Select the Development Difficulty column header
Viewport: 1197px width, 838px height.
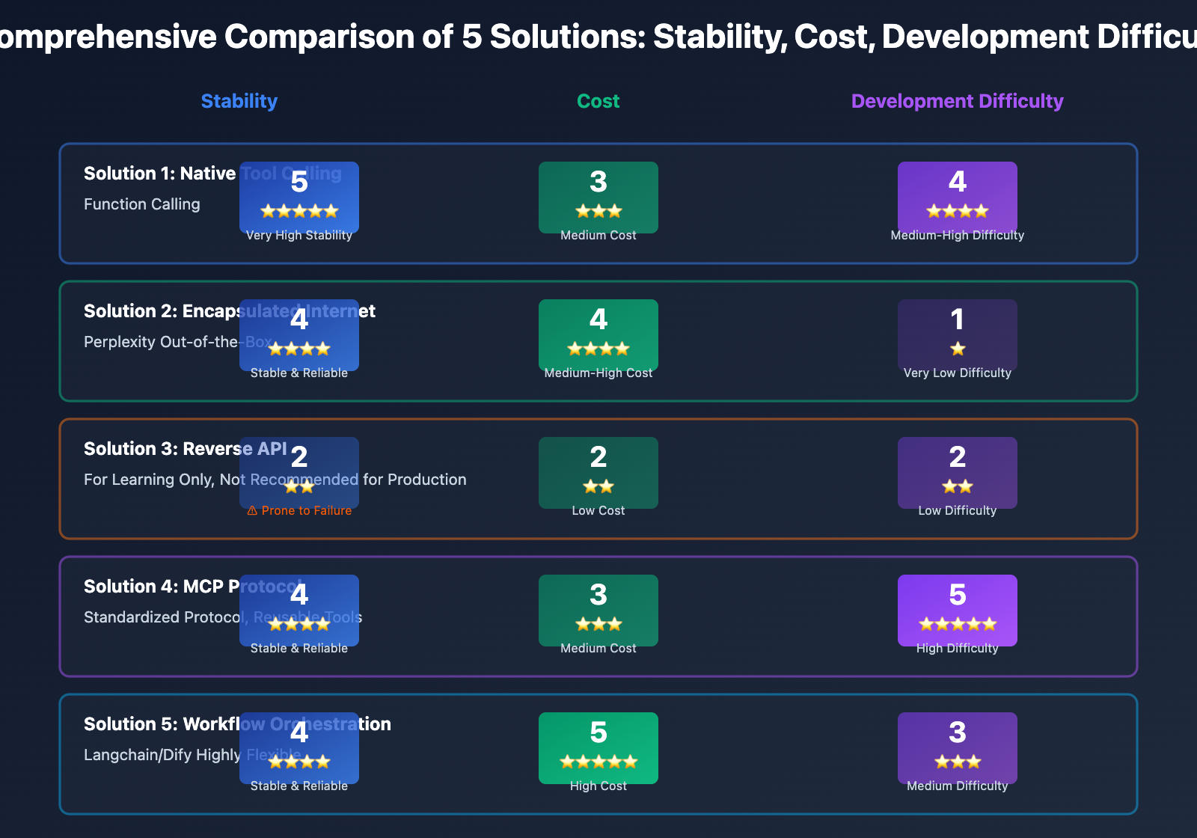pyautogui.click(x=958, y=101)
